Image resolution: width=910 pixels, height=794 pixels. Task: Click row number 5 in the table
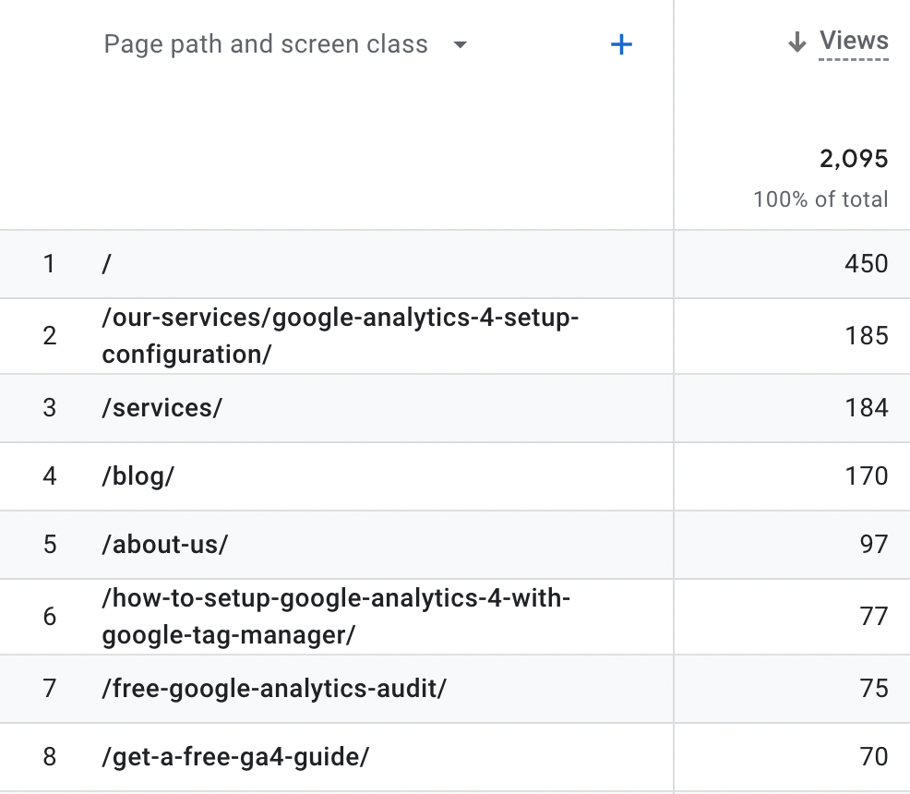click(x=50, y=545)
